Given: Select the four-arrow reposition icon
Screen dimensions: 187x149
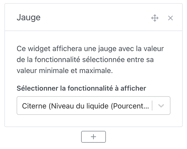Looking at the screenshot, I should 155,18.
